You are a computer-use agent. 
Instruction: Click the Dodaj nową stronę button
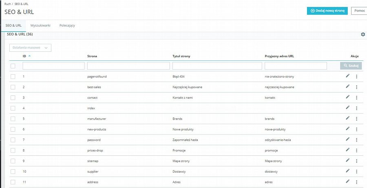coord(327,11)
